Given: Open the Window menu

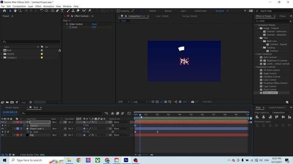Looking at the screenshot, I should (x=67, y=6).
